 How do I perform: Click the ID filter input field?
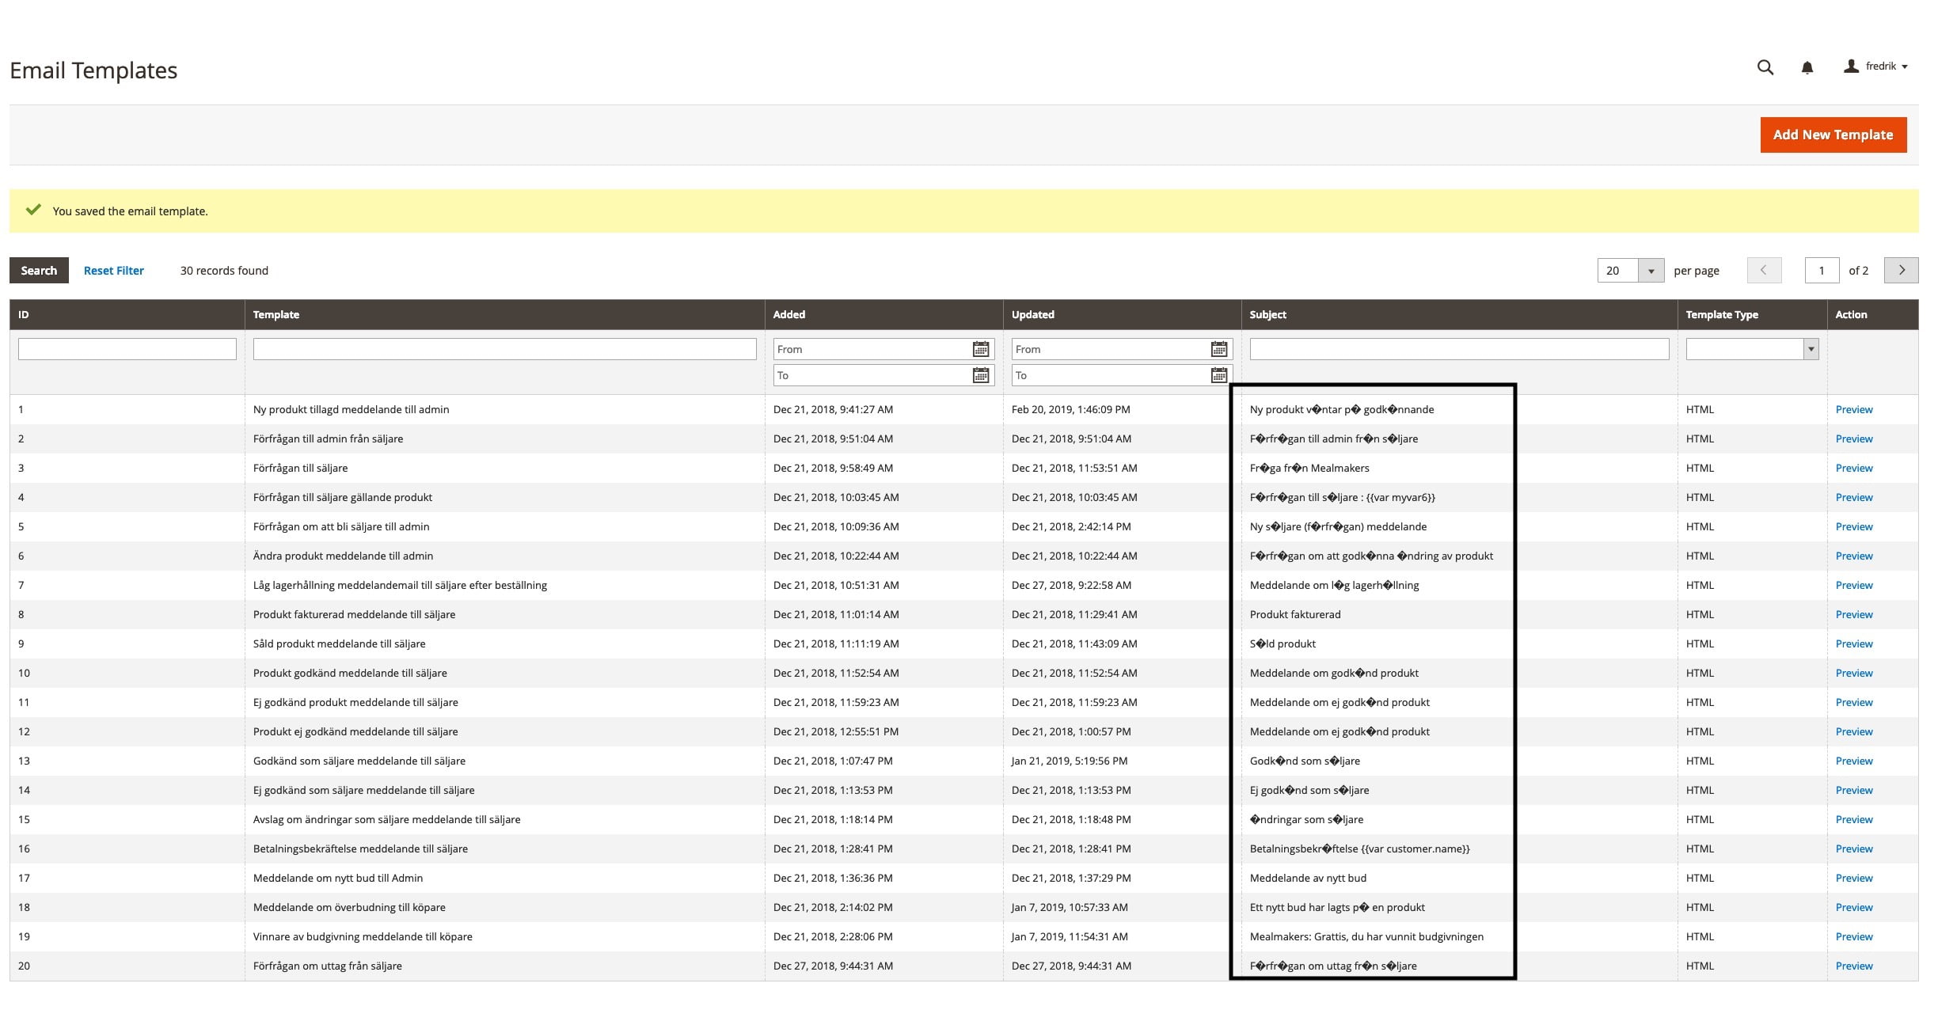coord(127,349)
